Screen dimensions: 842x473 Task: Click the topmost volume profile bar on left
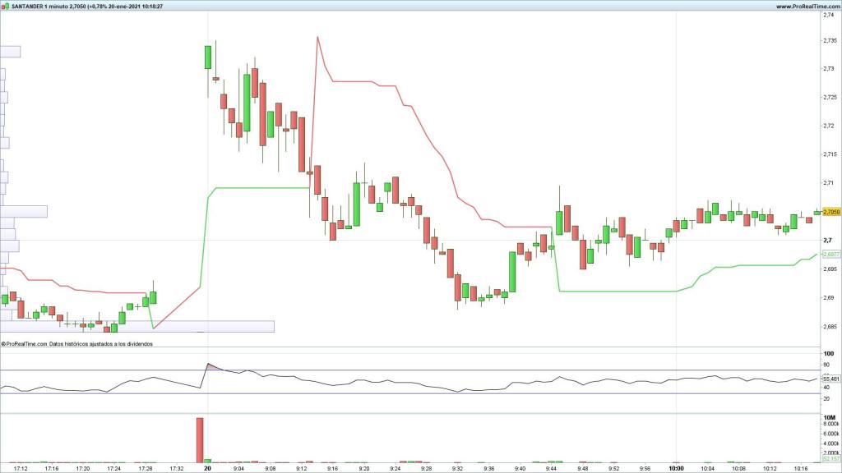click(x=10, y=51)
